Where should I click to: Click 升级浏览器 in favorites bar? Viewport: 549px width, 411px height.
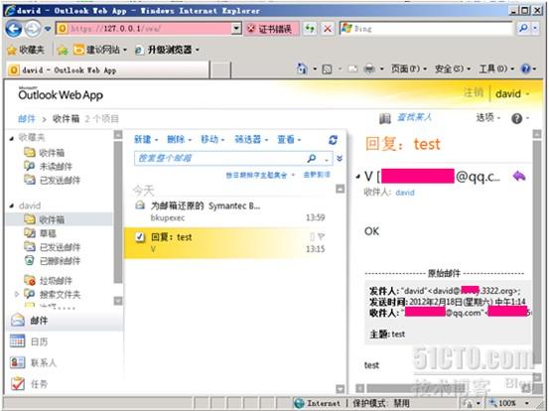pyautogui.click(x=168, y=50)
